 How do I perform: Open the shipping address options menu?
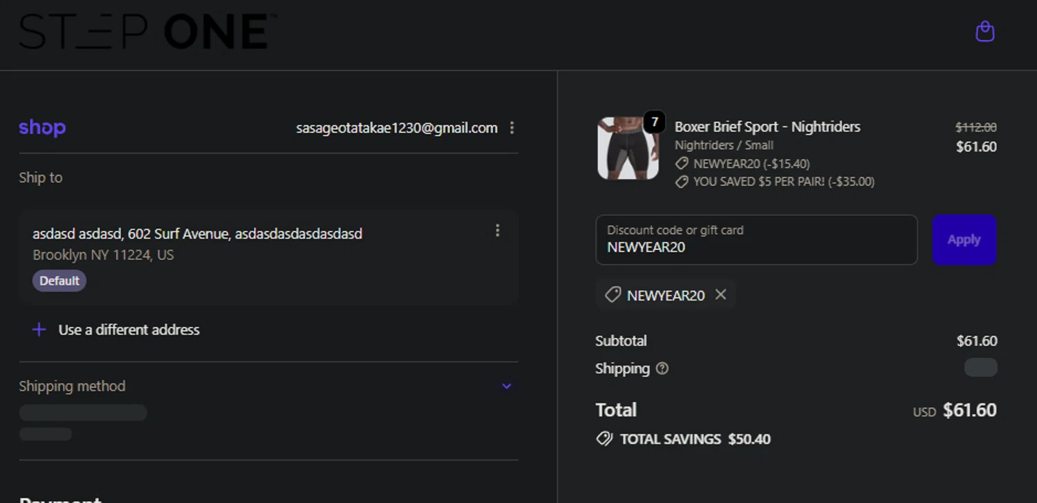coord(497,231)
